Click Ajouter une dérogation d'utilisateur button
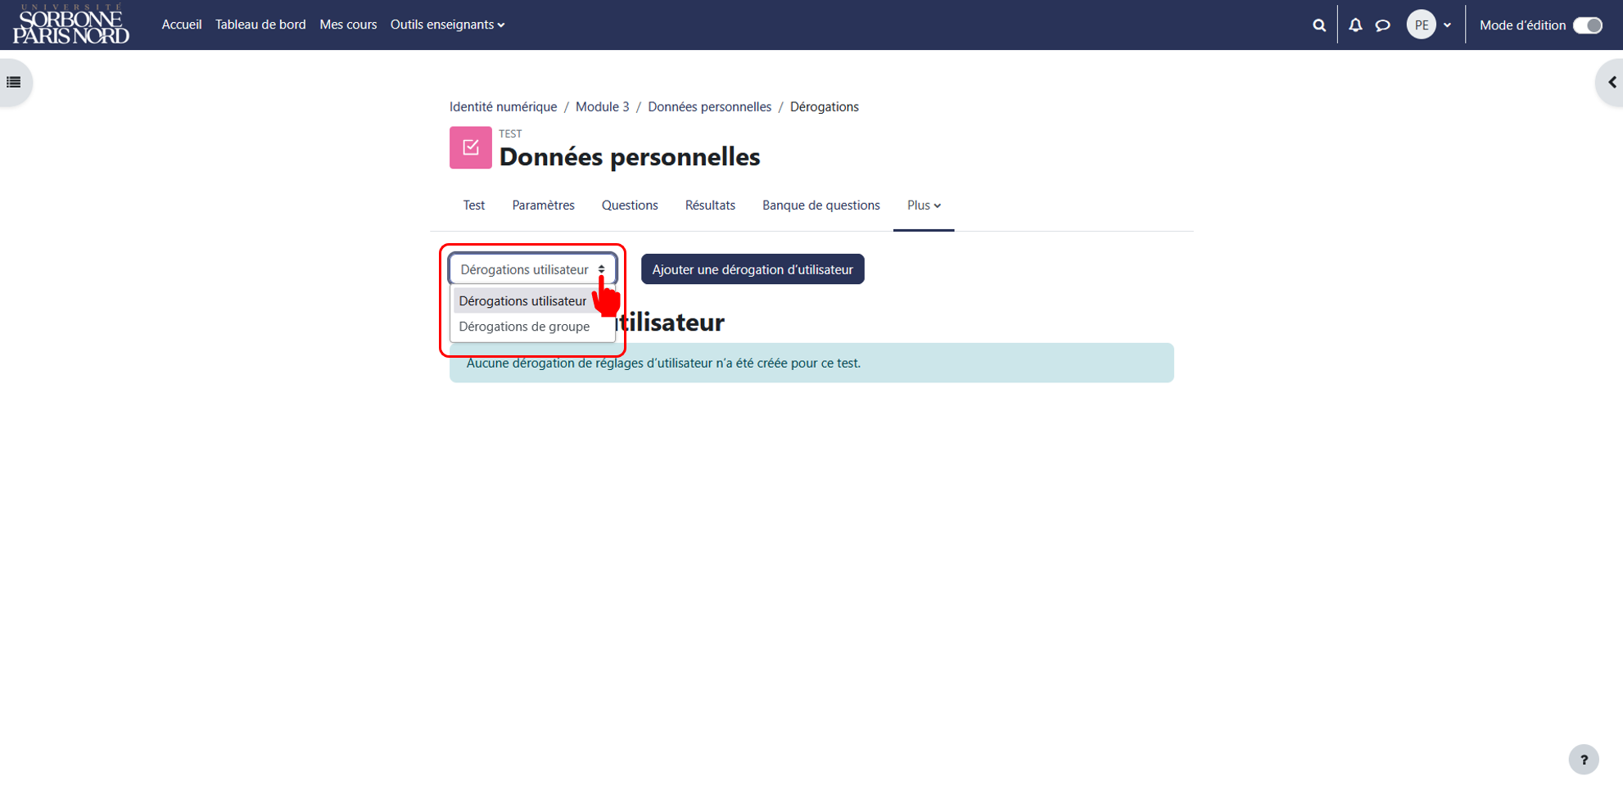 753,269
